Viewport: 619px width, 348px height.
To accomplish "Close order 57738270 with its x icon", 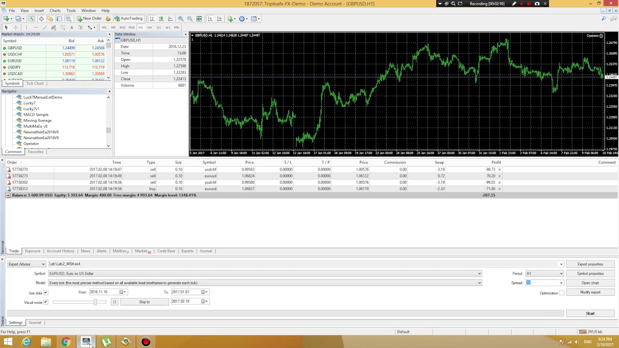I will pos(500,170).
